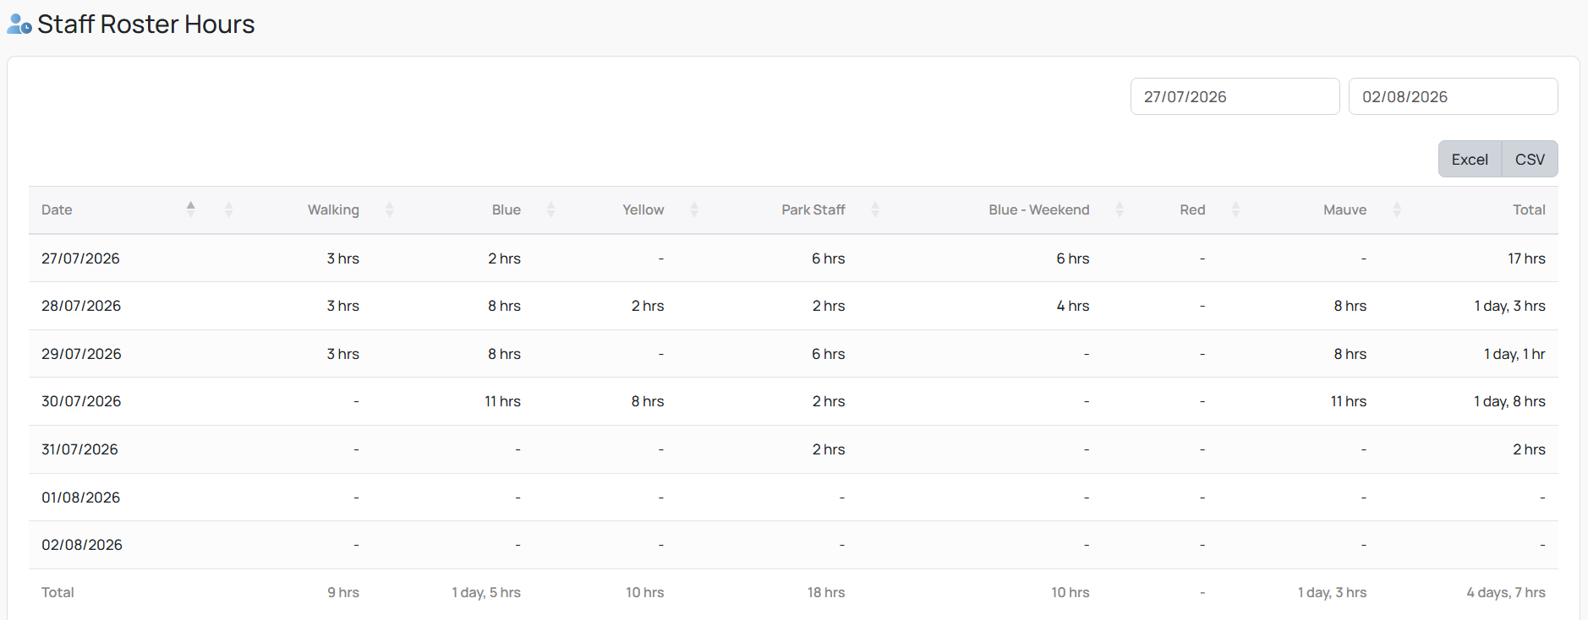This screenshot has width=1588, height=620.
Task: Click the 'Staff Roster Hours' page title
Action: coord(145,24)
